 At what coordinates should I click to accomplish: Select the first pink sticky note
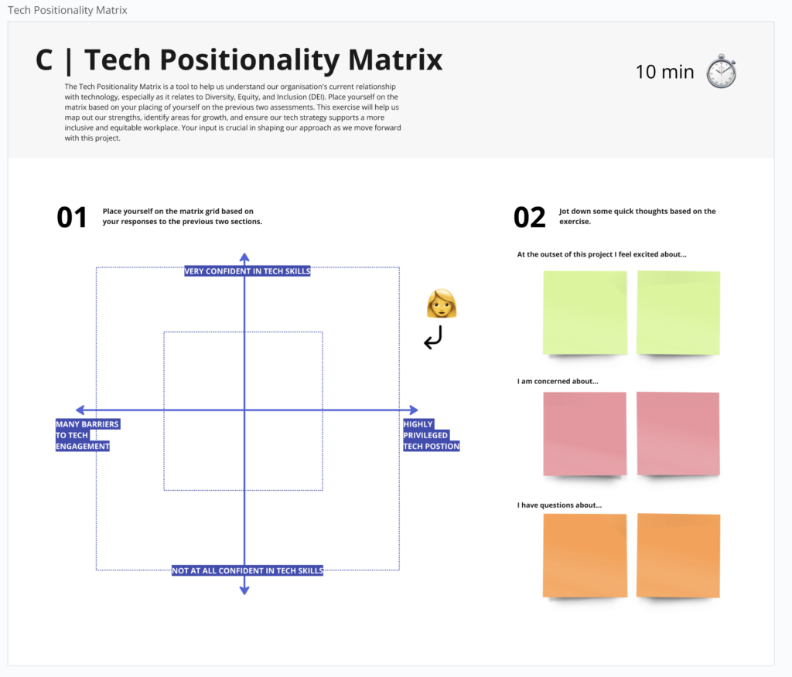coord(585,434)
